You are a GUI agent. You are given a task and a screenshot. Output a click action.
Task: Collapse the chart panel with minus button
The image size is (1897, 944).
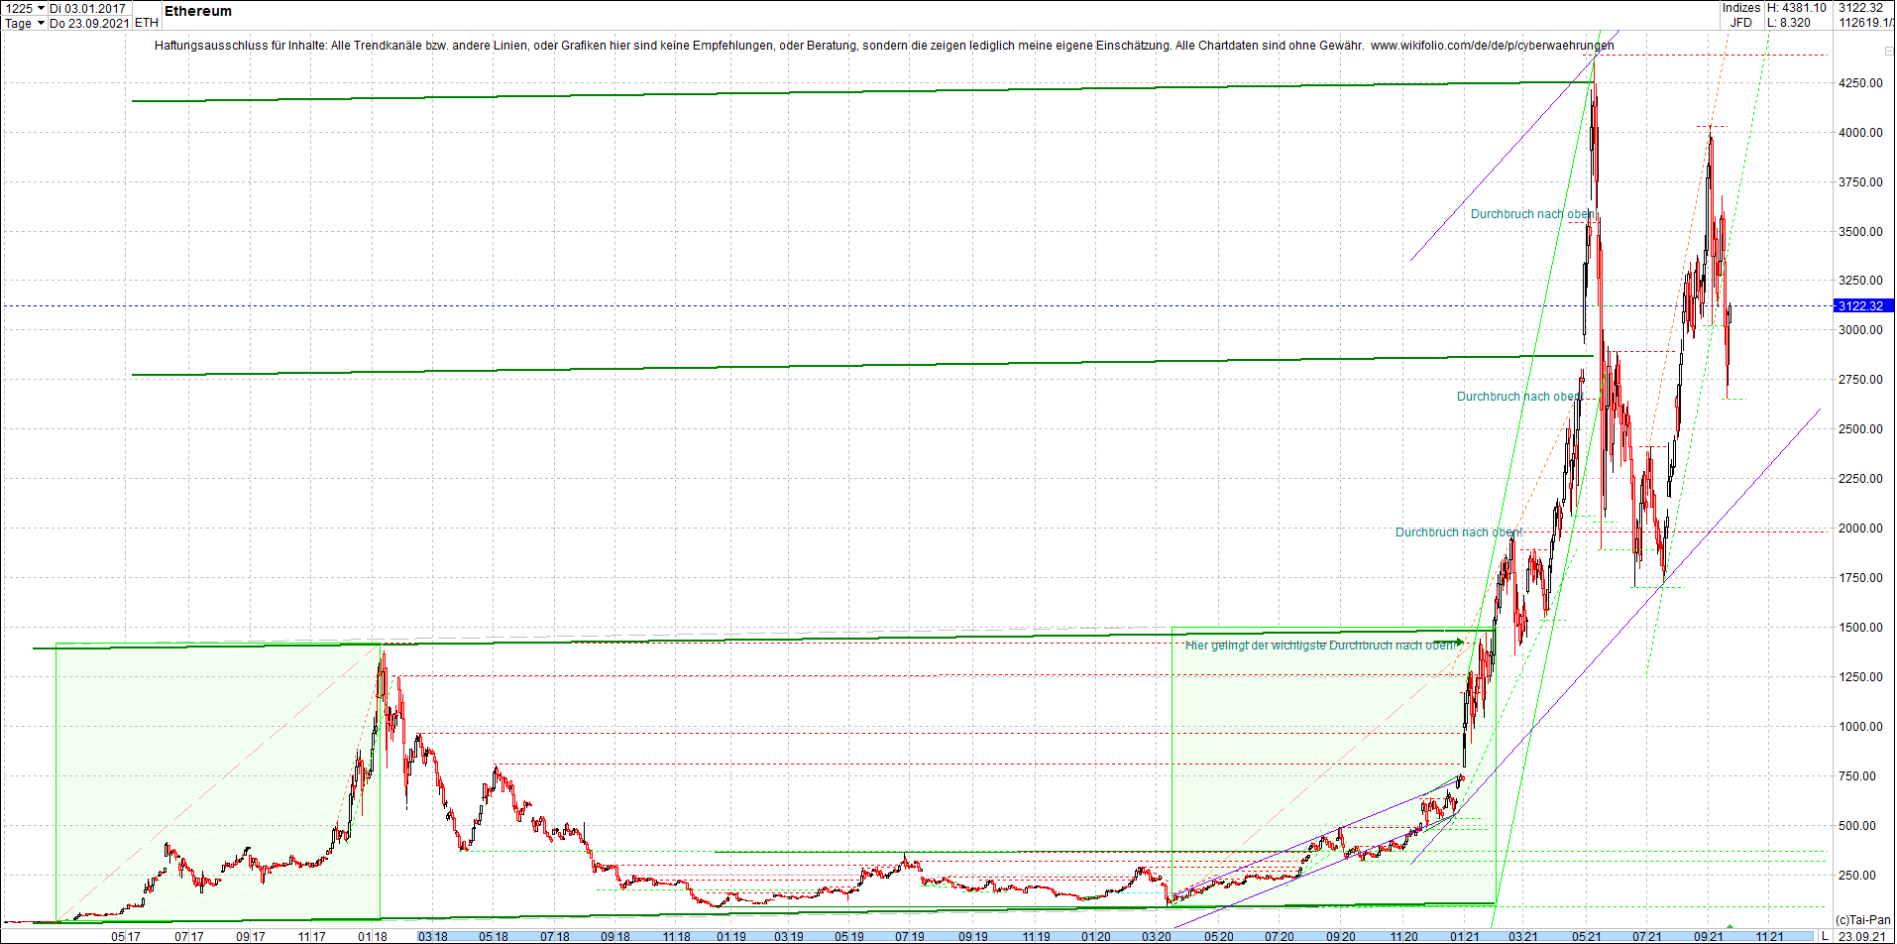[1887, 50]
